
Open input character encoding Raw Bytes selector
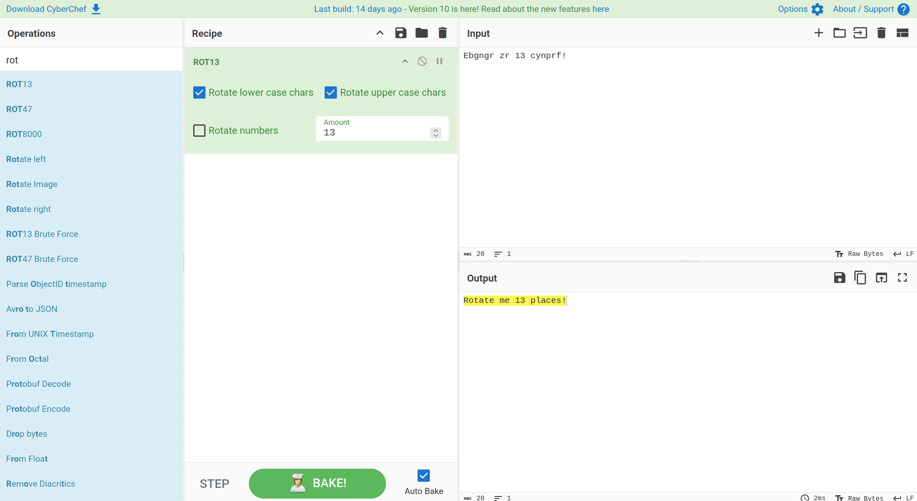(859, 254)
